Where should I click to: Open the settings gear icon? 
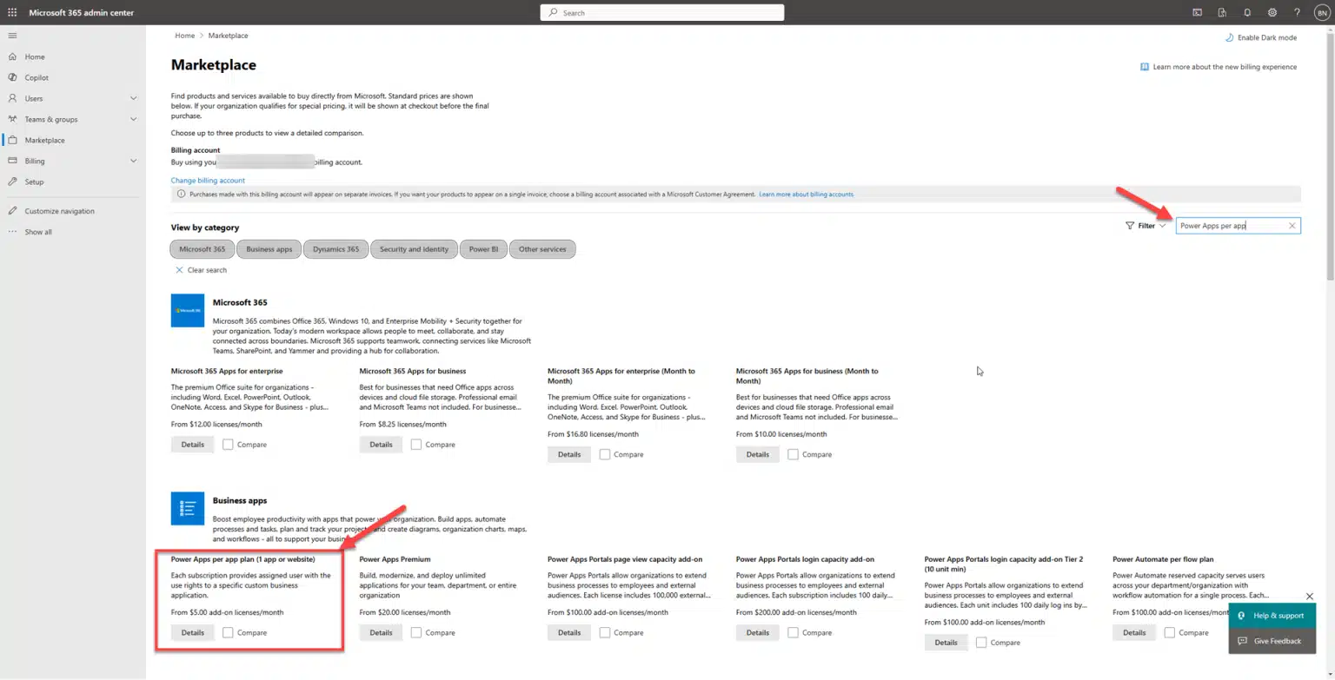tap(1272, 13)
